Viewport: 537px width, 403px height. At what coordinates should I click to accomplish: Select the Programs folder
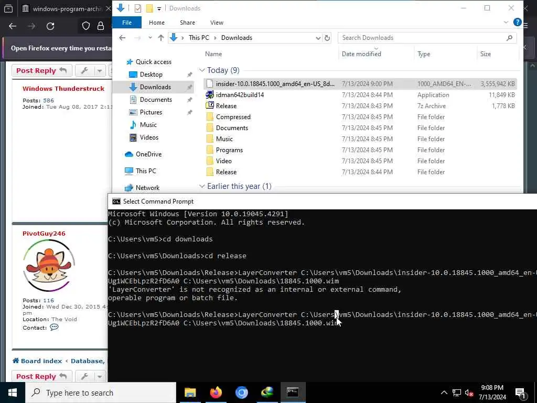pyautogui.click(x=229, y=150)
